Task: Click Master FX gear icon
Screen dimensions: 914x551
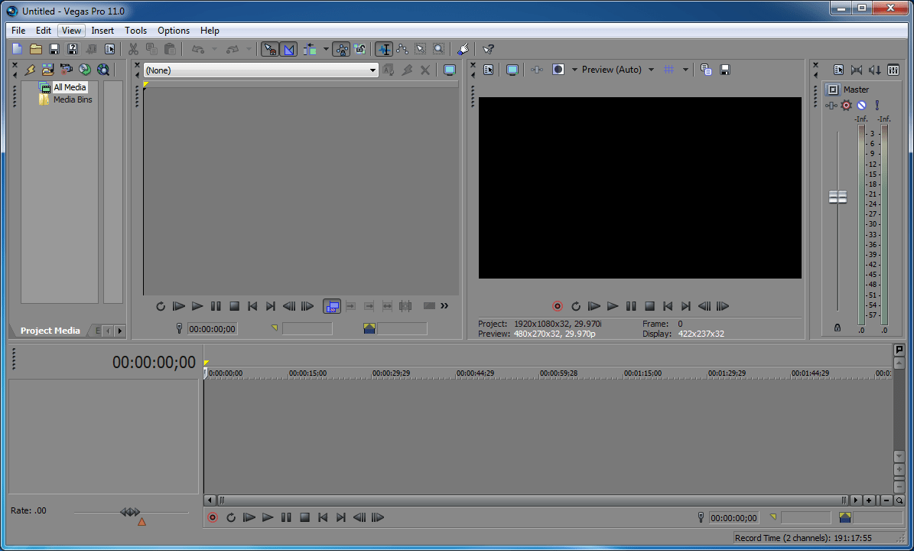Action: pyautogui.click(x=847, y=106)
